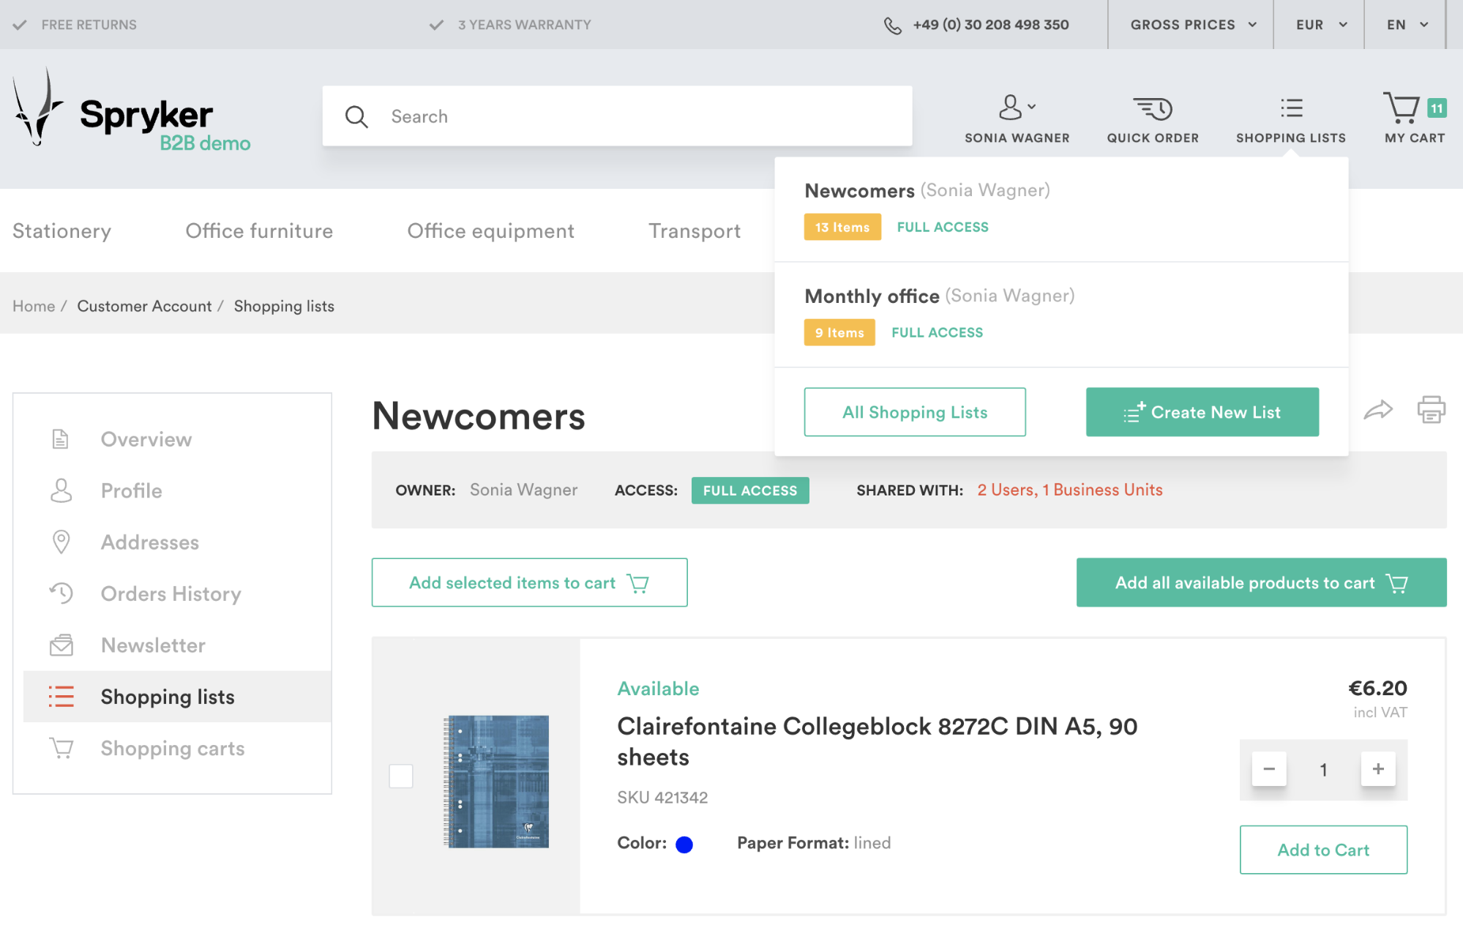Open the EN language dropdown

tap(1407, 25)
